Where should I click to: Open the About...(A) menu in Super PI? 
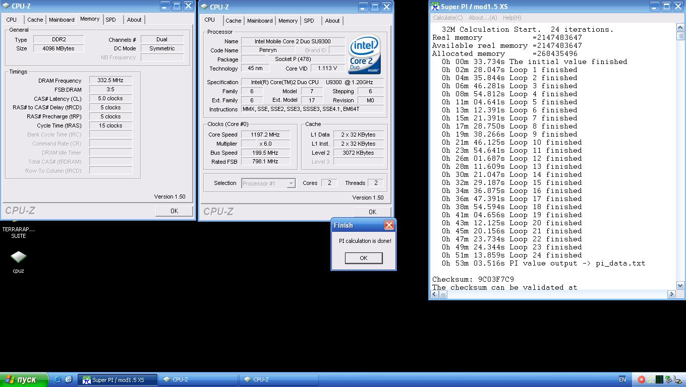[483, 18]
